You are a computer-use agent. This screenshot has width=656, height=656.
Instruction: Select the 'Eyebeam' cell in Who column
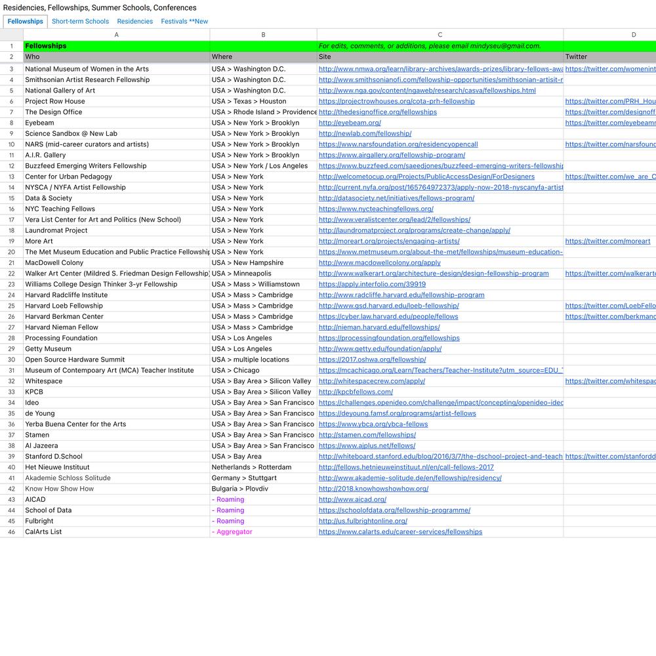[116, 123]
